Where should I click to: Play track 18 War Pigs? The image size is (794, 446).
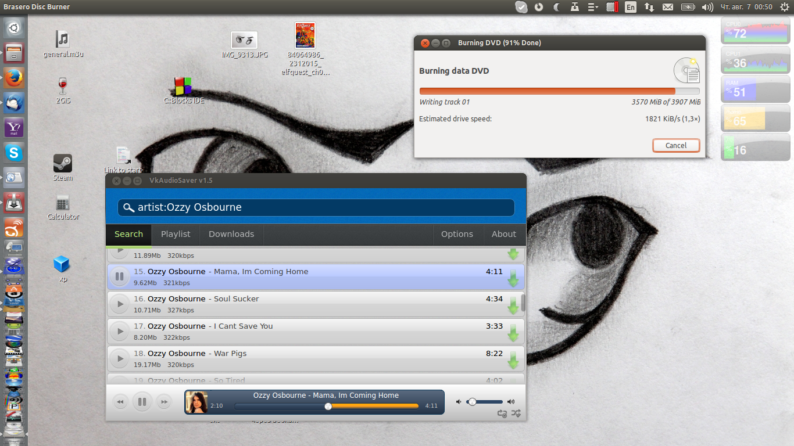pyautogui.click(x=119, y=359)
